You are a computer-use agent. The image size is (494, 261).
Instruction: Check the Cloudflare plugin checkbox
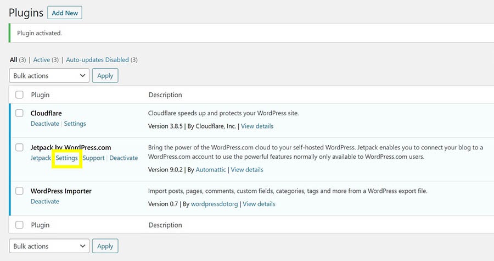[x=20, y=113]
